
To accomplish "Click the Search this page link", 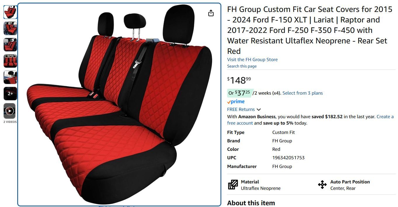I will pyautogui.click(x=242, y=66).
